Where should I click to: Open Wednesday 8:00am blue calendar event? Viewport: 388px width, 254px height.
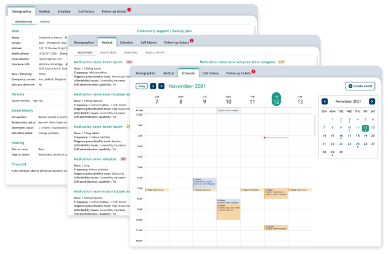point(228,202)
